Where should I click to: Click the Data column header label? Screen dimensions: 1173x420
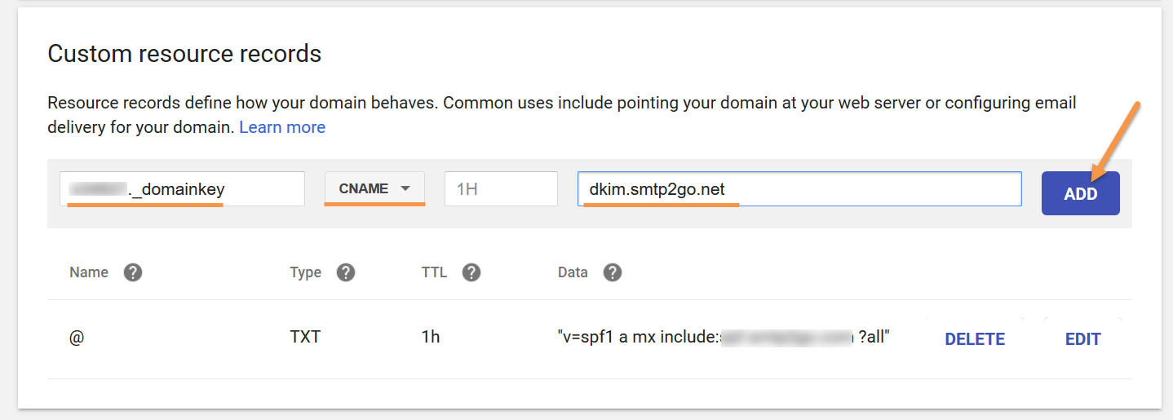coord(573,272)
